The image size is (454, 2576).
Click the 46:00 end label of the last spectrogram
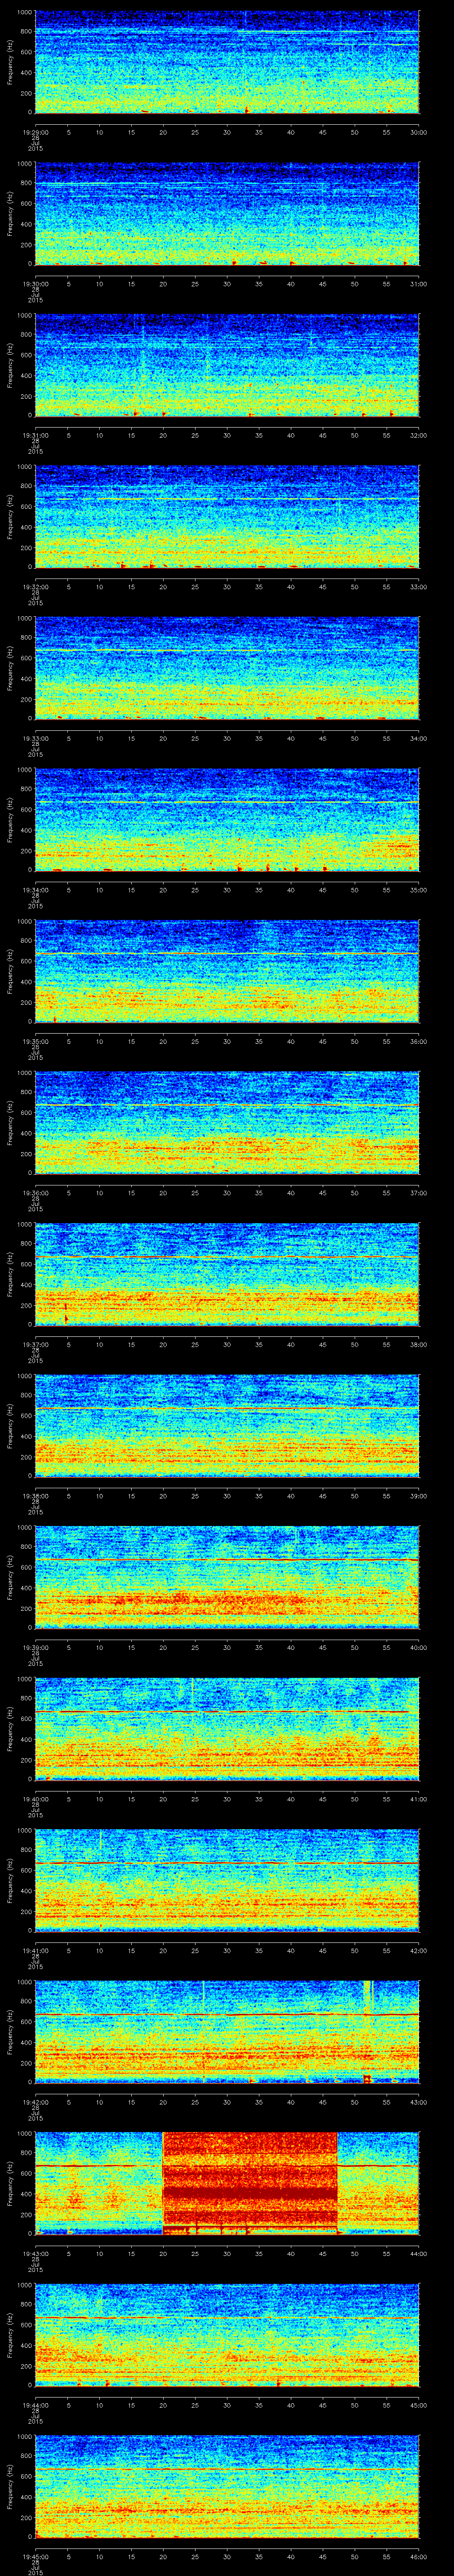pos(418,2556)
